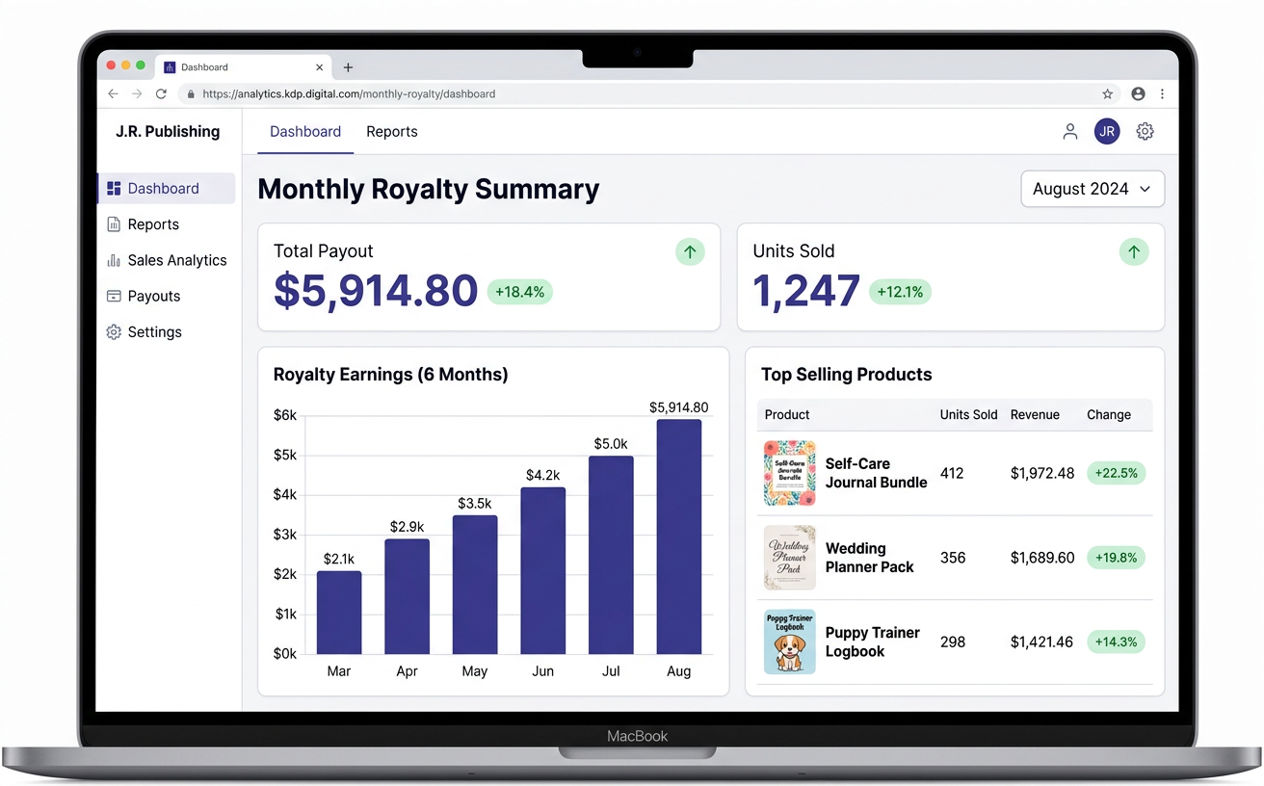This screenshot has height=786, width=1264.
Task: Click the Revenue column header
Action: 1035,414
